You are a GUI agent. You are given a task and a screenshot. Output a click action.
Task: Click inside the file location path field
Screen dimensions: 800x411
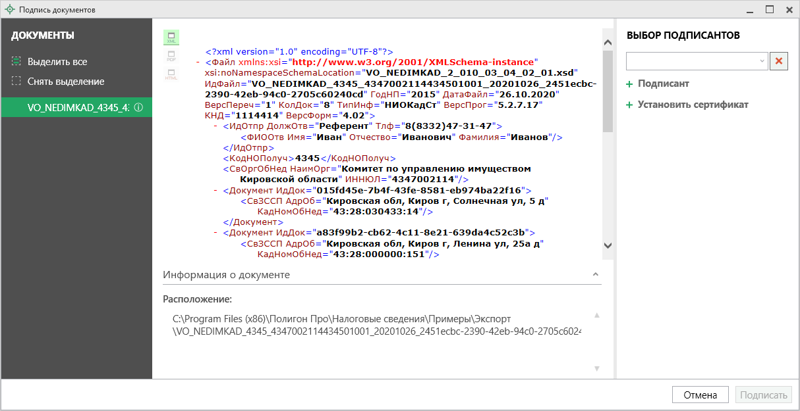click(x=376, y=326)
